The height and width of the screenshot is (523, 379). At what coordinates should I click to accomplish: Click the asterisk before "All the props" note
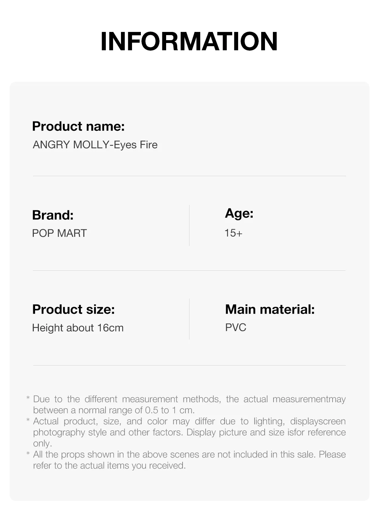tap(28, 453)
